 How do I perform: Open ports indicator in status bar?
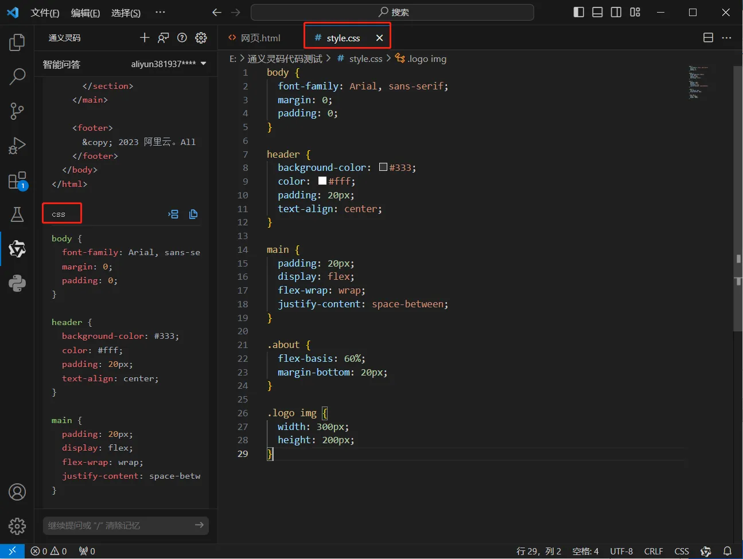[x=87, y=551]
